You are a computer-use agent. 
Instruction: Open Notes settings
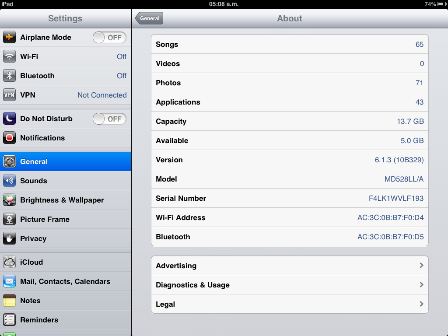pos(66,301)
